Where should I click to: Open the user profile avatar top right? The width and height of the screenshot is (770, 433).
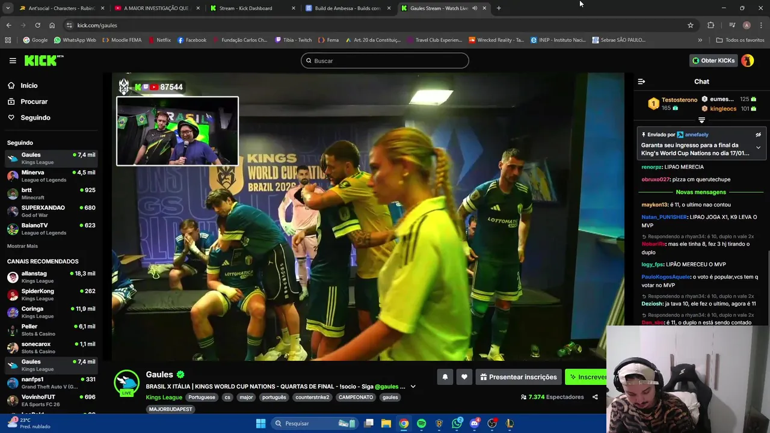click(x=747, y=60)
